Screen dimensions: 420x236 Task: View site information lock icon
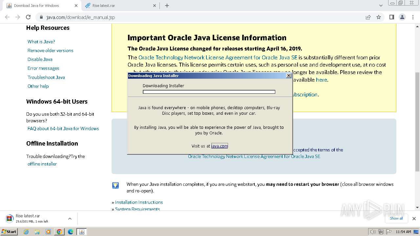(x=41, y=17)
